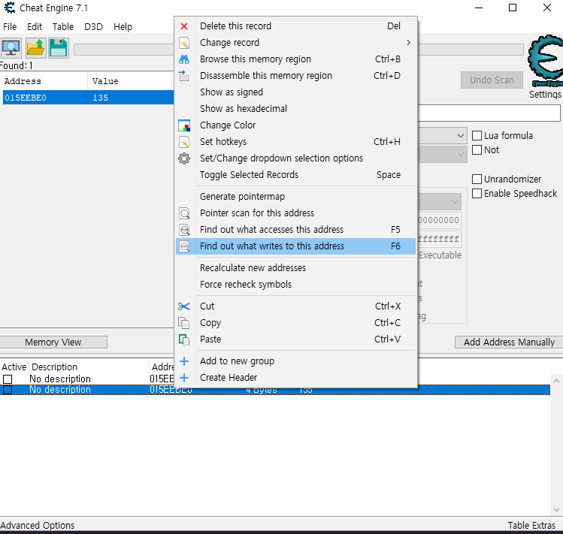563x534 pixels.
Task: Click the Pointer scan magnifier icon
Action: [184, 213]
